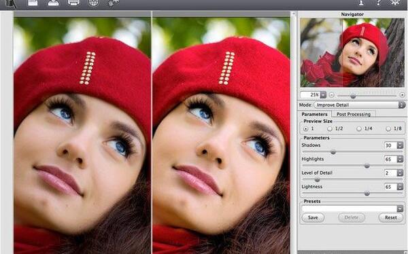Click the Lightness value field showing 65
This screenshot has width=408, height=254.
(x=390, y=187)
